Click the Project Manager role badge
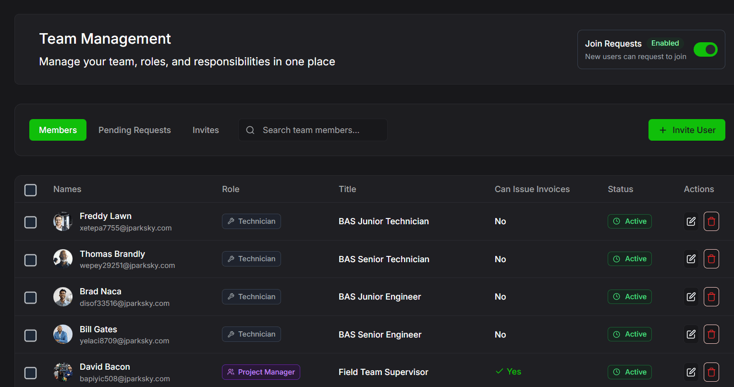This screenshot has height=387, width=734. (x=261, y=372)
